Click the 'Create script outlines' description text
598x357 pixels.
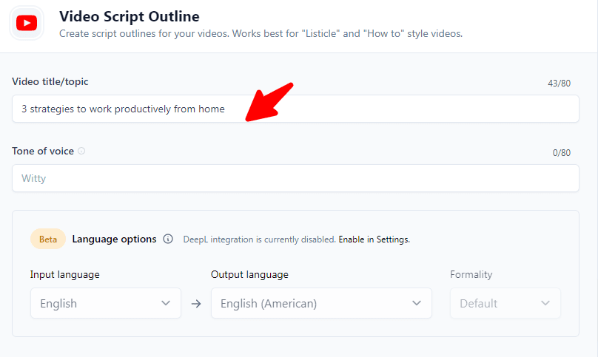click(261, 33)
